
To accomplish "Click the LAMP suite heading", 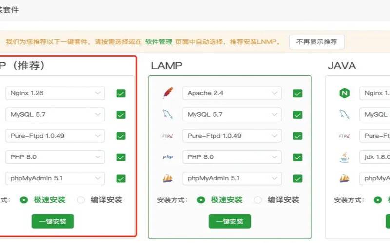I will tap(167, 66).
